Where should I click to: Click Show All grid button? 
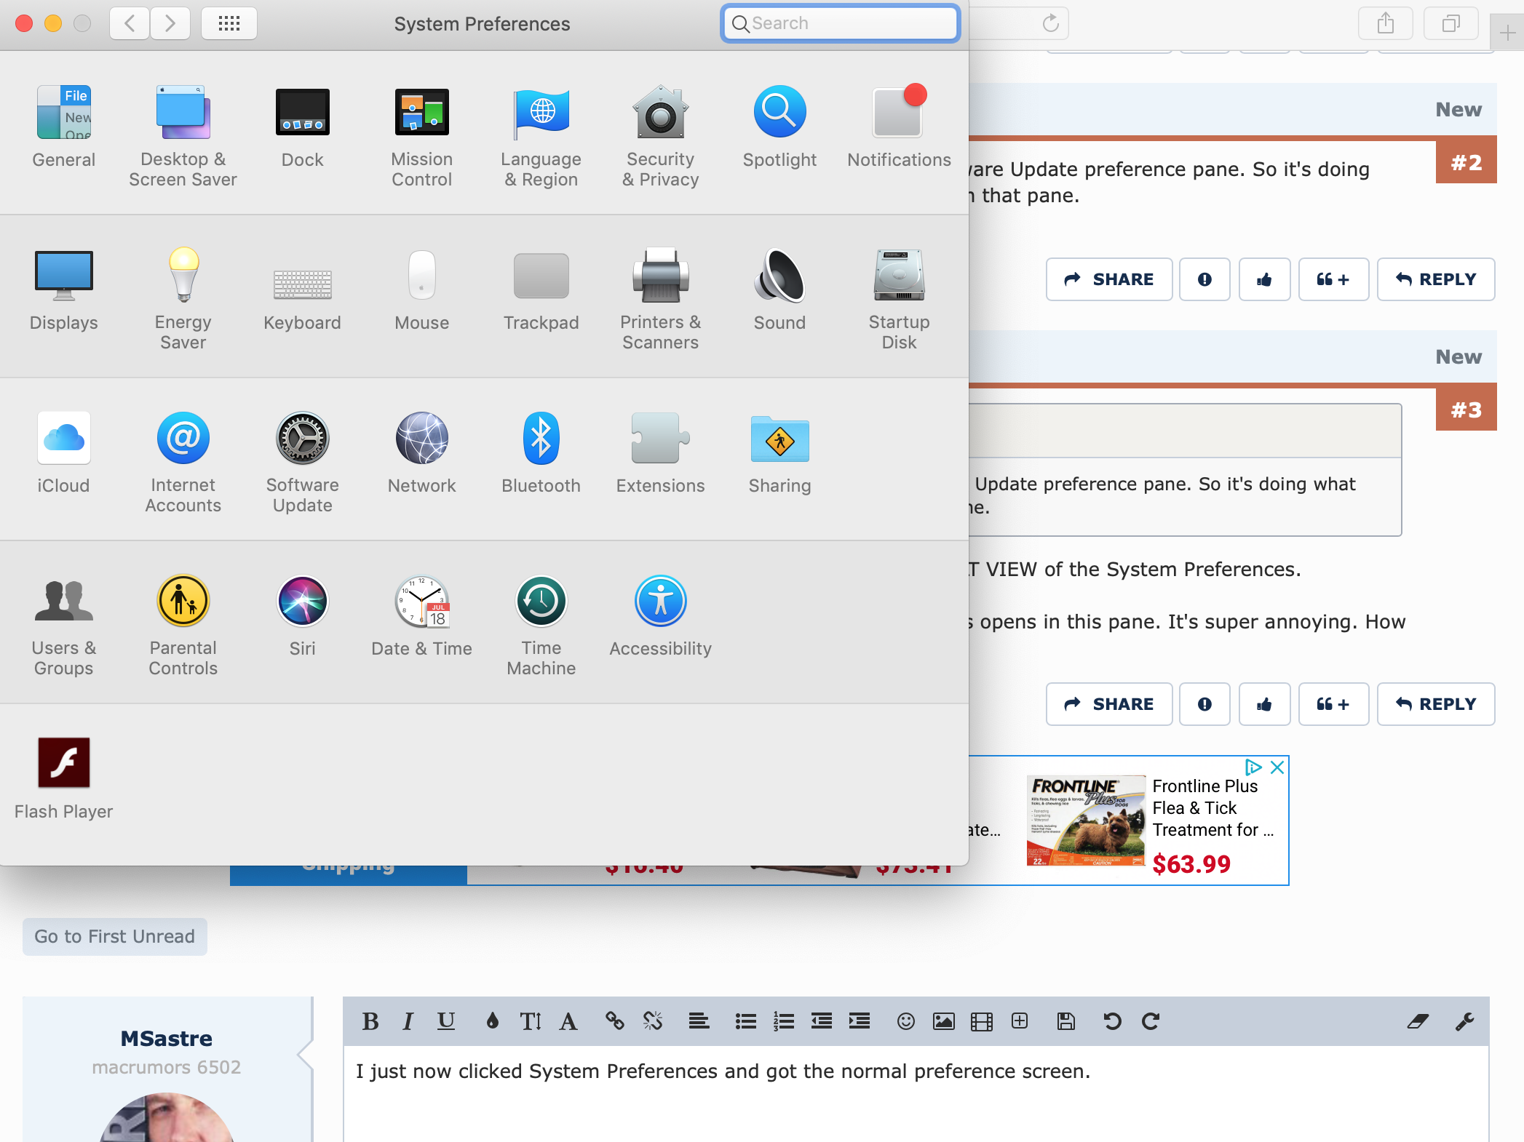click(229, 24)
